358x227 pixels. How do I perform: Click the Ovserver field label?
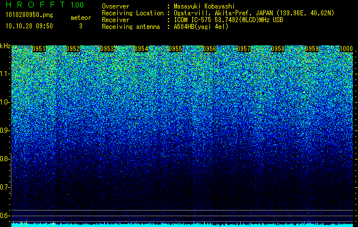[x=116, y=6]
